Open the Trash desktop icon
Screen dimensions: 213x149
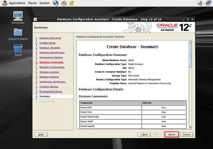coord(18,50)
